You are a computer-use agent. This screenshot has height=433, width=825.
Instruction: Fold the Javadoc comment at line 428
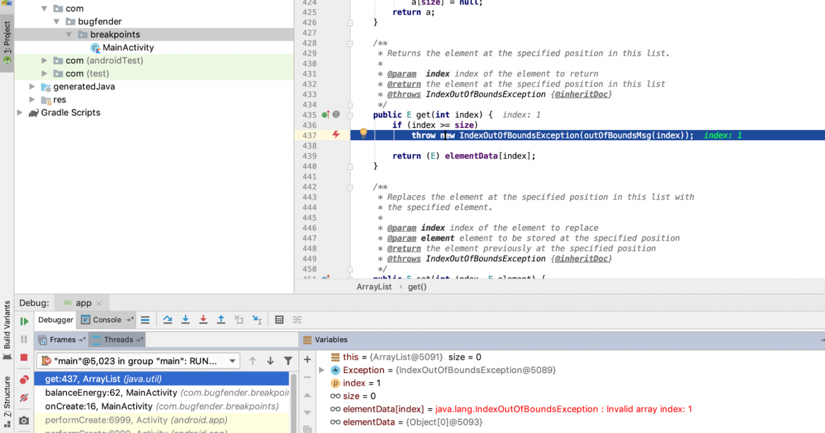tap(350, 43)
